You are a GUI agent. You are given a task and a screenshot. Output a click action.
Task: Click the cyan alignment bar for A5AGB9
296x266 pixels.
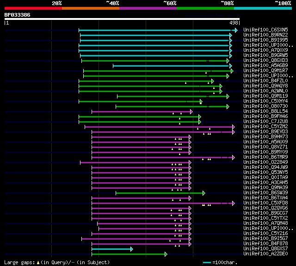click(x=173, y=66)
